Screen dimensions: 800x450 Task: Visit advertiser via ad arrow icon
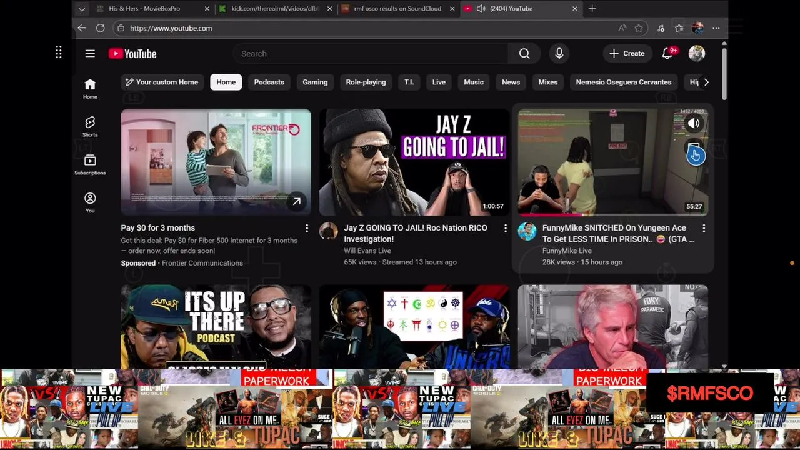pyautogui.click(x=297, y=201)
